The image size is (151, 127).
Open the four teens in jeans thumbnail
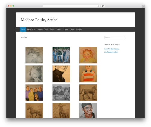[x=61, y=55]
